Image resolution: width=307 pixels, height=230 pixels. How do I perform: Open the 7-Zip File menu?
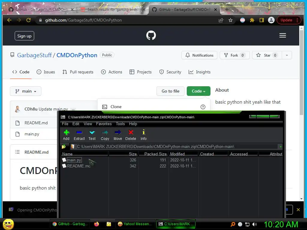[65, 124]
